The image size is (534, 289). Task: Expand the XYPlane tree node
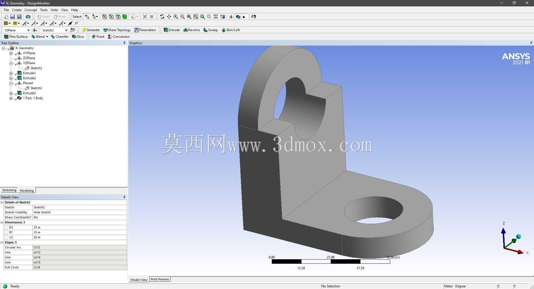click(11, 53)
